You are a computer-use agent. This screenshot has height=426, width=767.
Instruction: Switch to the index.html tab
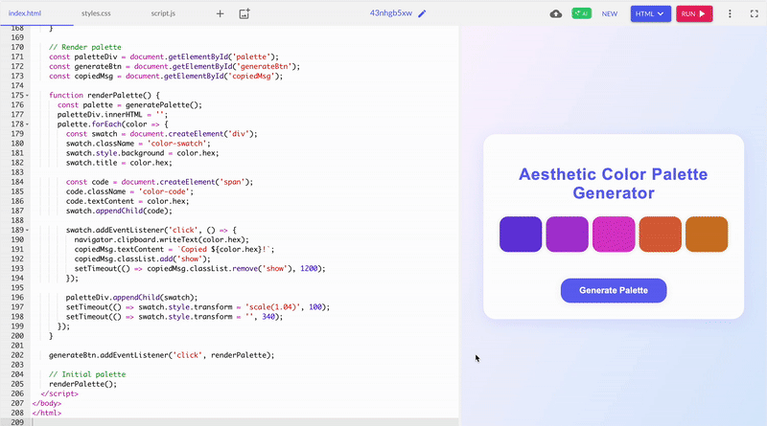tap(25, 13)
